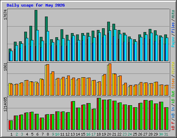Click day label 1 on x-axis

11,134
